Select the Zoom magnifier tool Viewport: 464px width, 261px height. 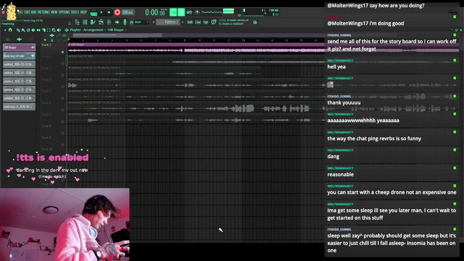[54, 30]
